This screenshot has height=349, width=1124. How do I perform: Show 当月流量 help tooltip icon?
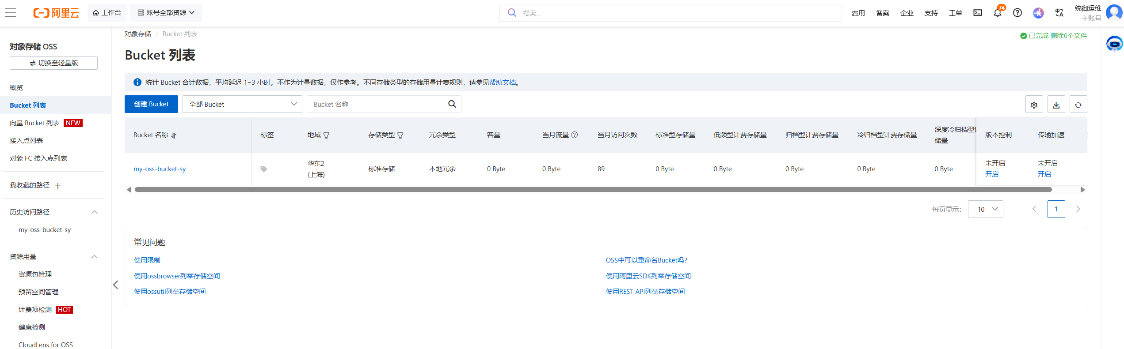(x=575, y=135)
